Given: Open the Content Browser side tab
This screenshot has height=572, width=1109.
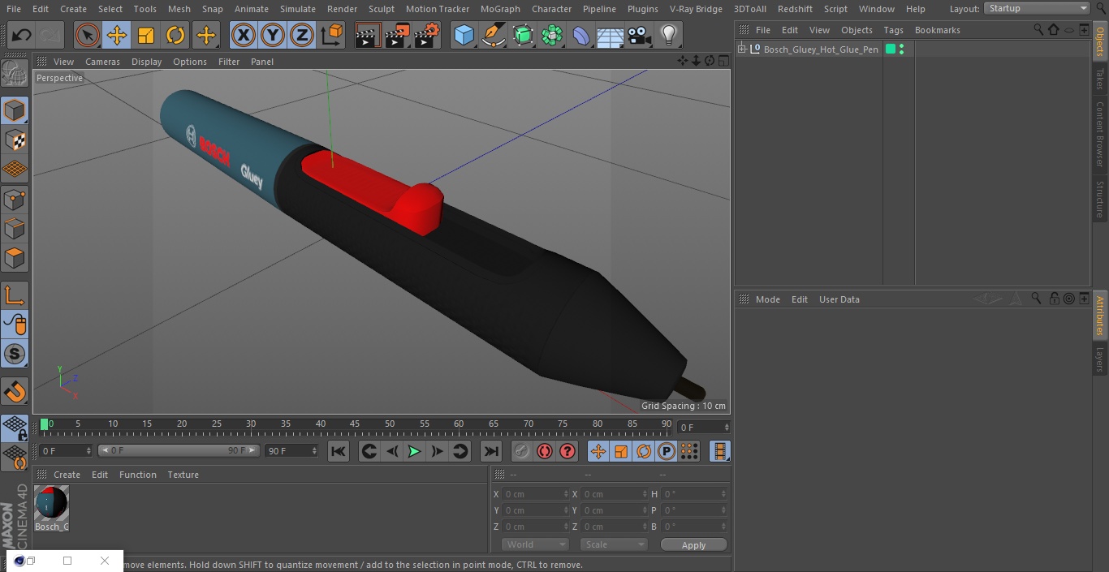Looking at the screenshot, I should click(1100, 134).
